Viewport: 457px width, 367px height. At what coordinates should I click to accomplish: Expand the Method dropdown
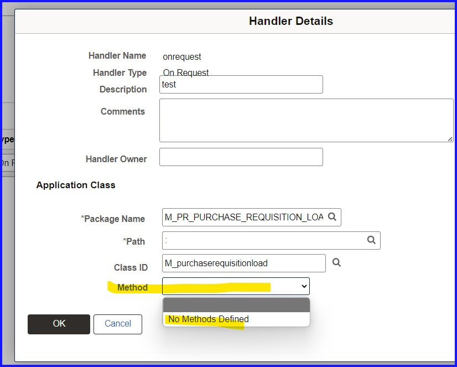coord(236,286)
